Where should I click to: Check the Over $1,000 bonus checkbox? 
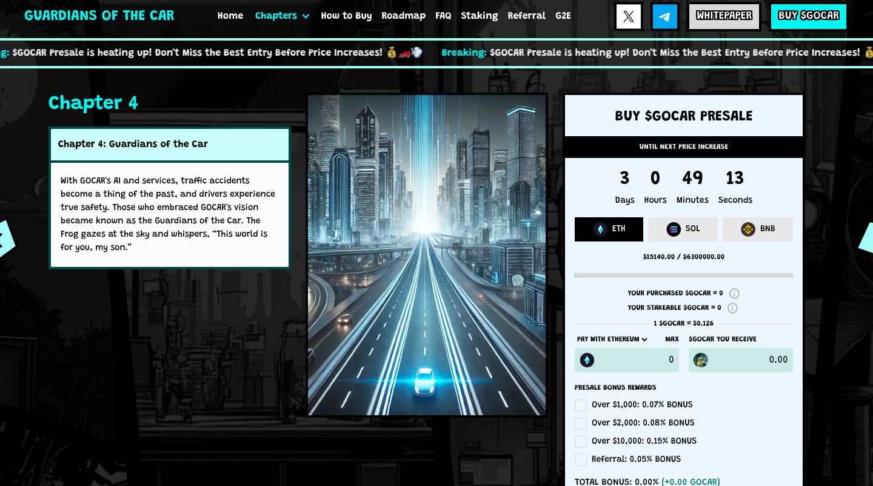581,405
